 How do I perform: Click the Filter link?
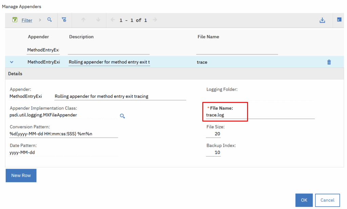coord(27,20)
